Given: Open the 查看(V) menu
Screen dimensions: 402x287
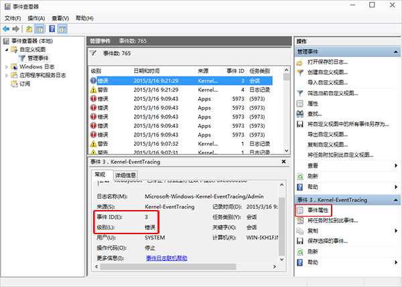Looking at the screenshot, I should [60, 18].
